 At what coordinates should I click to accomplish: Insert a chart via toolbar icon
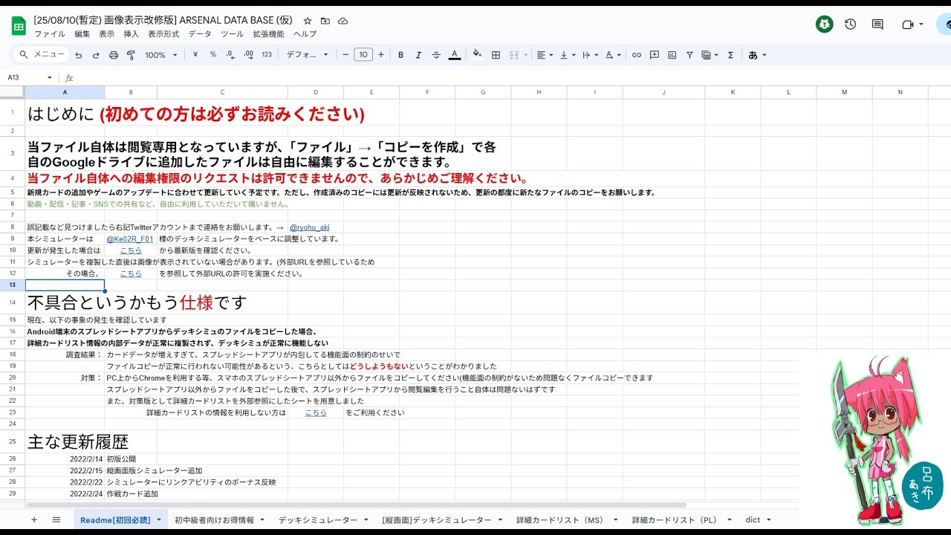(672, 55)
